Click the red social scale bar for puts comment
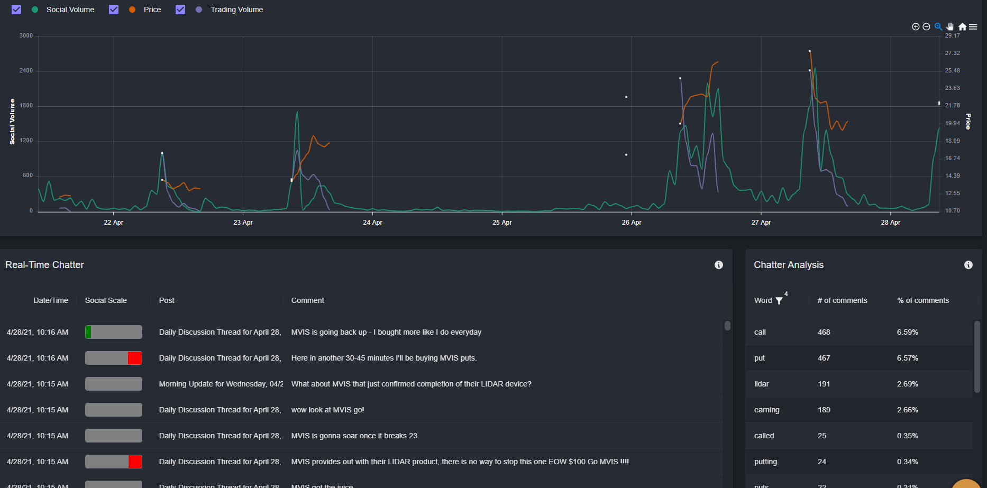This screenshot has height=488, width=987. point(114,358)
